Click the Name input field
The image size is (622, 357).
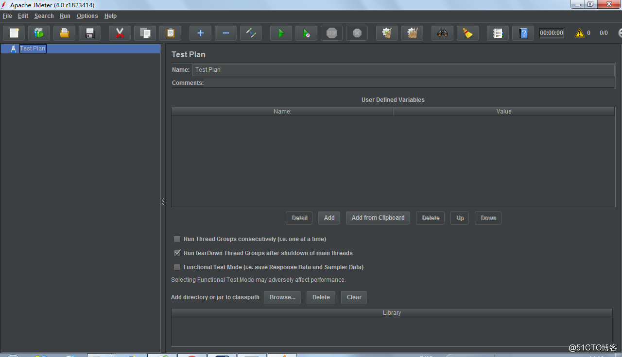(403, 70)
